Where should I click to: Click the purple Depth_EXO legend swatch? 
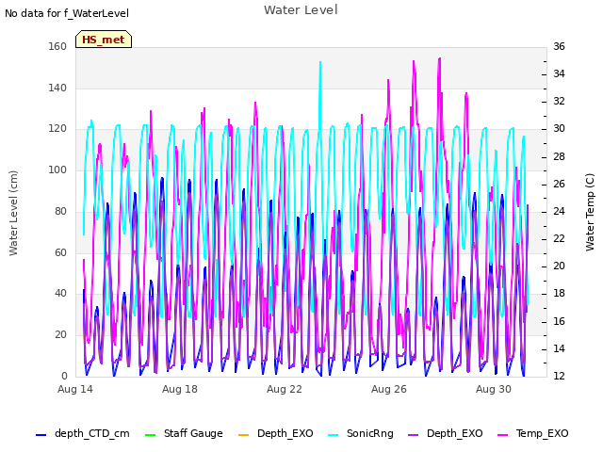pyautogui.click(x=413, y=435)
